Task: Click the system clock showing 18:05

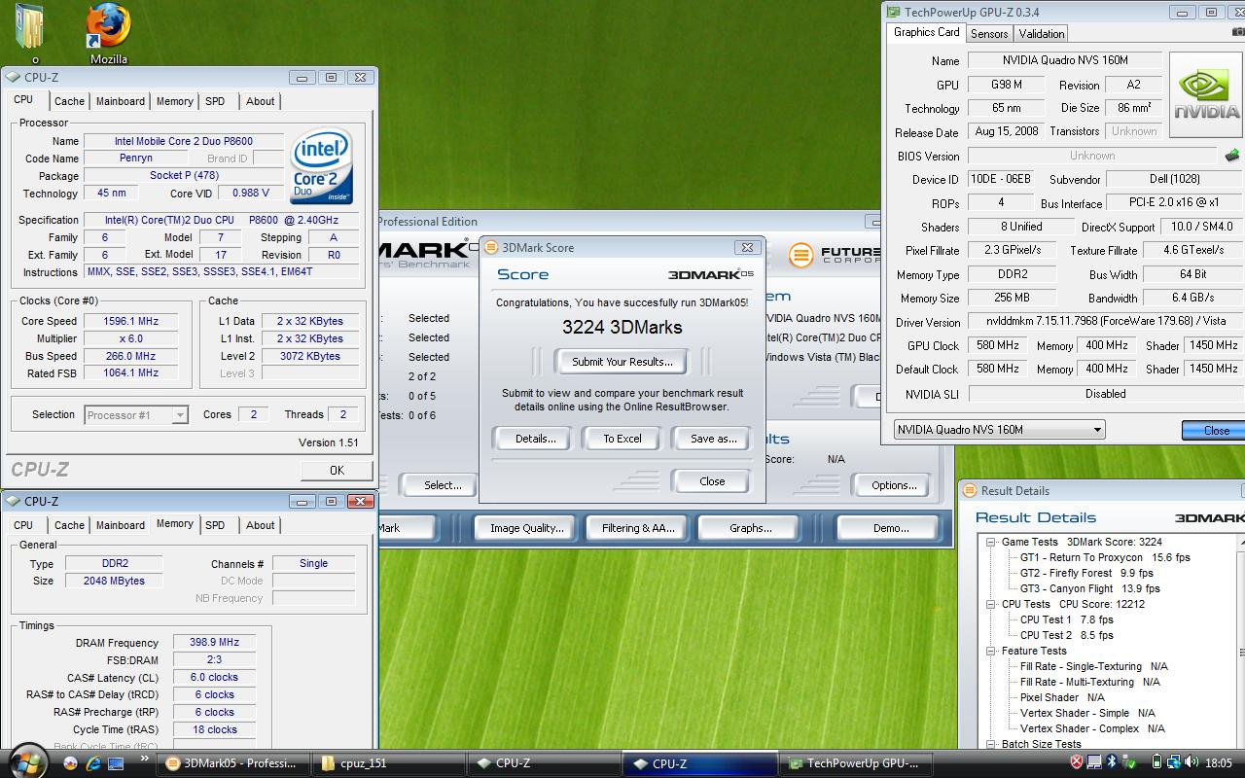Action: 1219,763
